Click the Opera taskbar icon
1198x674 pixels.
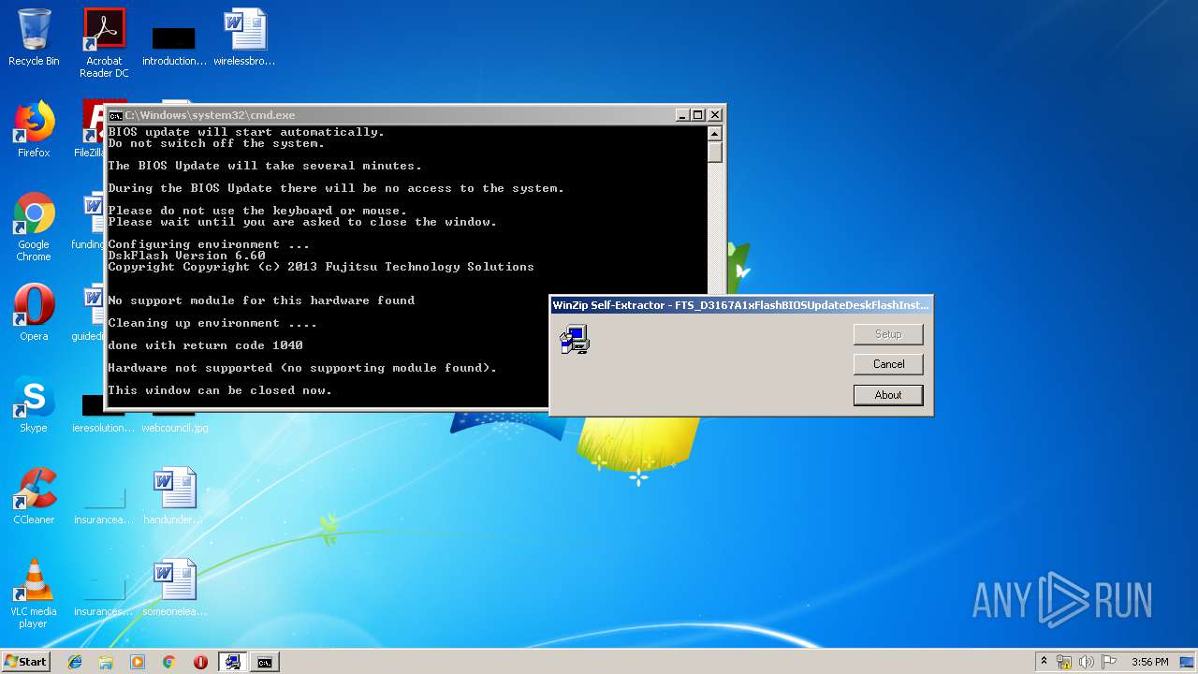point(200,662)
